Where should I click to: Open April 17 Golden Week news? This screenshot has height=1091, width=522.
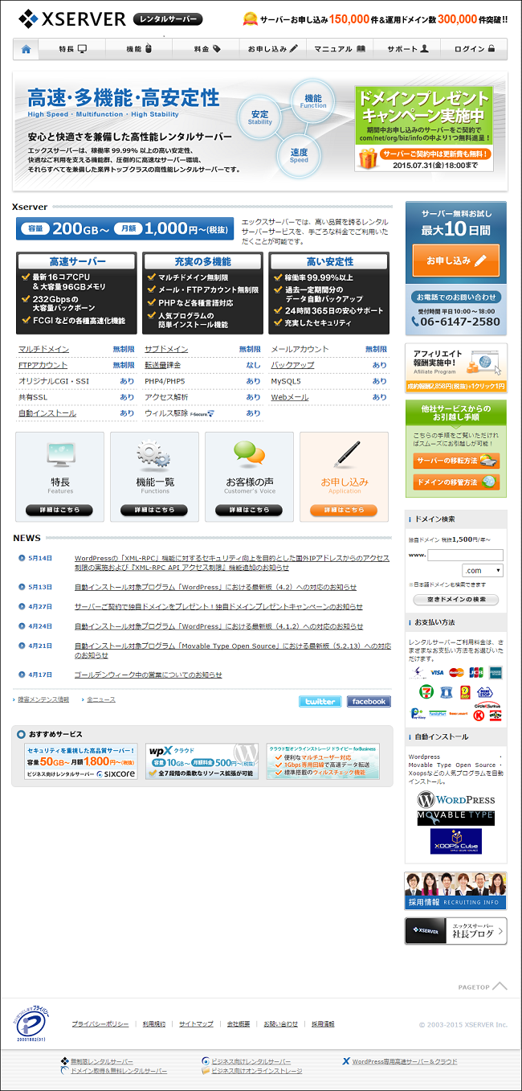[x=149, y=675]
